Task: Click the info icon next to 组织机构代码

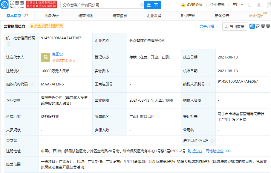Action: tap(31, 85)
